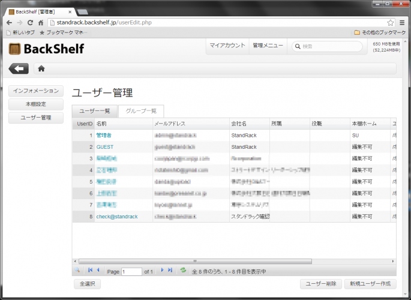
Task: Sort by メールアドレス column header
Action: click(191, 124)
